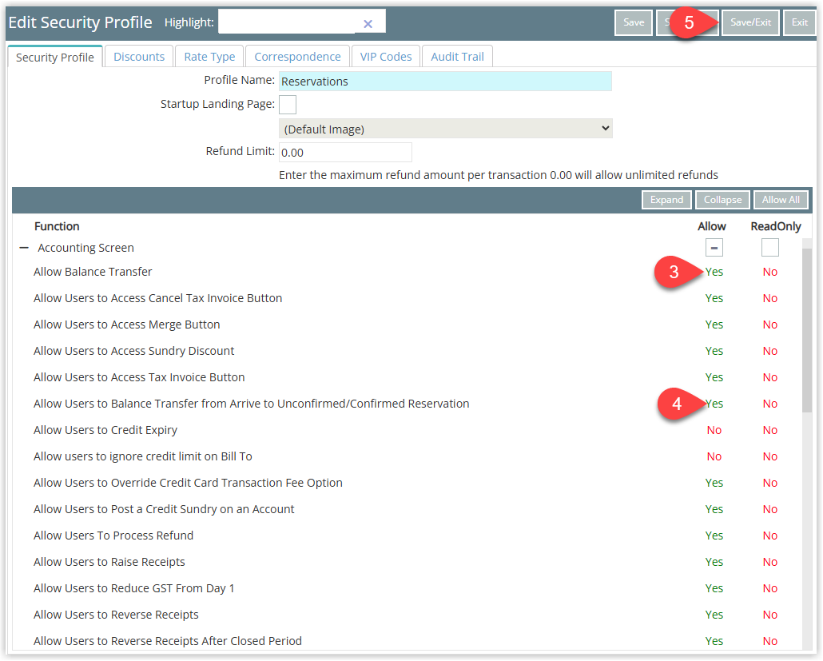Viewport: 823px width, 661px height.
Task: Toggle Allow value for Allow Users to Credit Expiry
Action: [x=714, y=430]
